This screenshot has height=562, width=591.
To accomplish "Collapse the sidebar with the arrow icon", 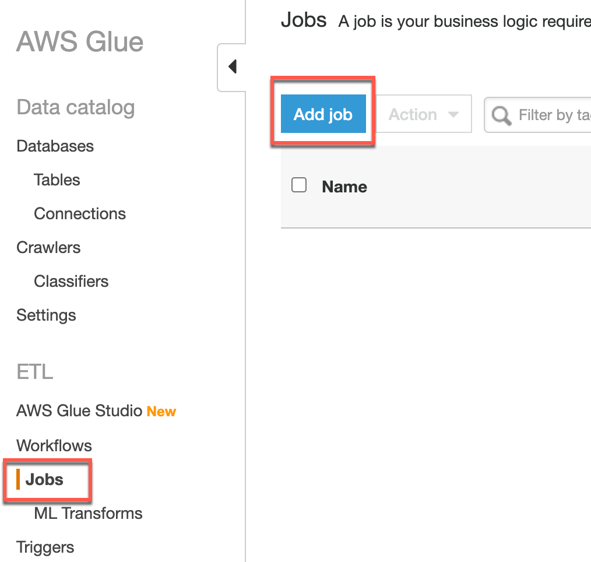I will pyautogui.click(x=233, y=66).
